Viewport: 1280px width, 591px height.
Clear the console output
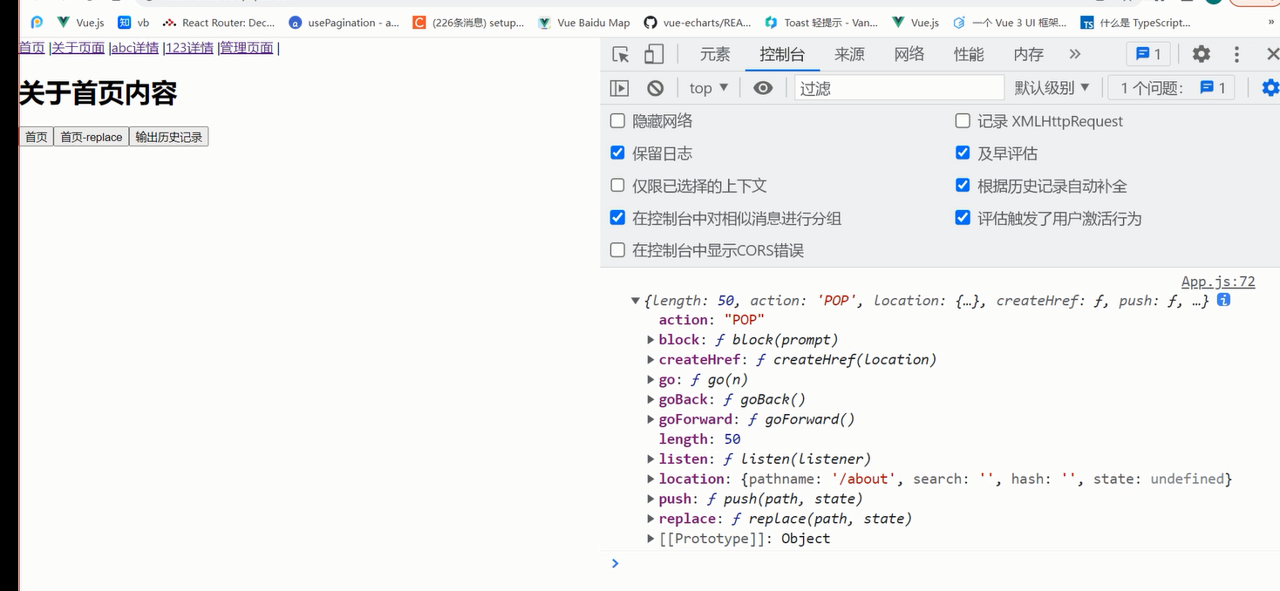tap(655, 87)
